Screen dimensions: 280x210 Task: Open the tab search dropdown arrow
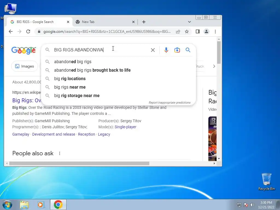click(189, 22)
